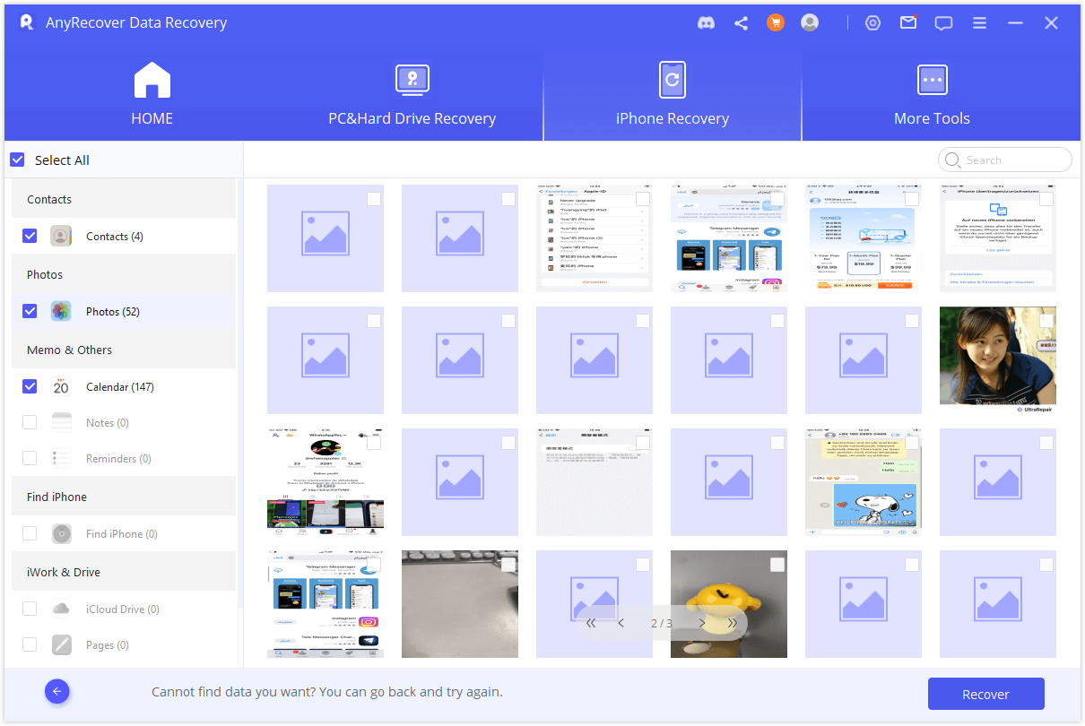Go to the next page arrow
Screen dimensions: 1085x726
pos(701,623)
